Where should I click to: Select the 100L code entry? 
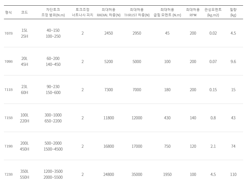pos(24,115)
